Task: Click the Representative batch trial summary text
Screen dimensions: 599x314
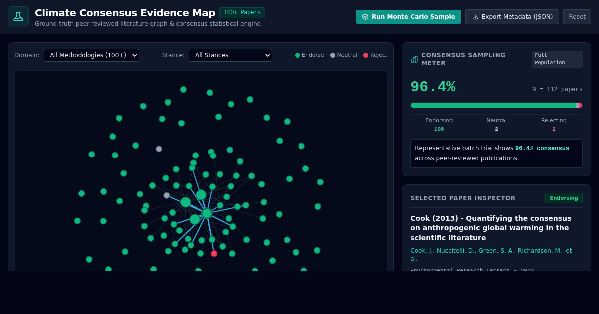Action: tap(496, 154)
